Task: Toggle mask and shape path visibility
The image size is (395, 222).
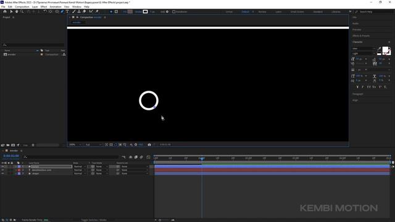Action: click(115, 145)
